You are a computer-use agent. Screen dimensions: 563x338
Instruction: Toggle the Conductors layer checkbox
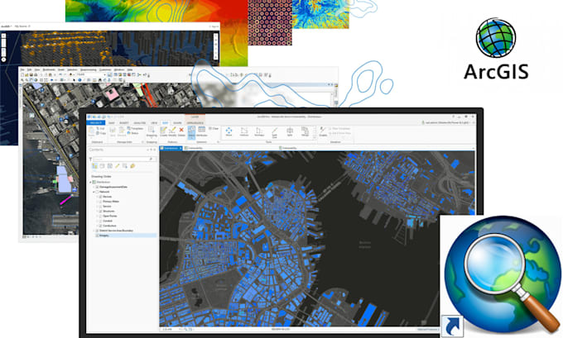[x=100, y=226]
